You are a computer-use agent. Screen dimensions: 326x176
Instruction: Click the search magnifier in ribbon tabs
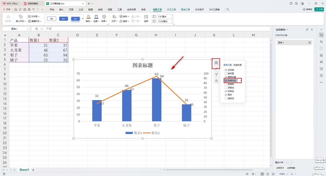228,9
